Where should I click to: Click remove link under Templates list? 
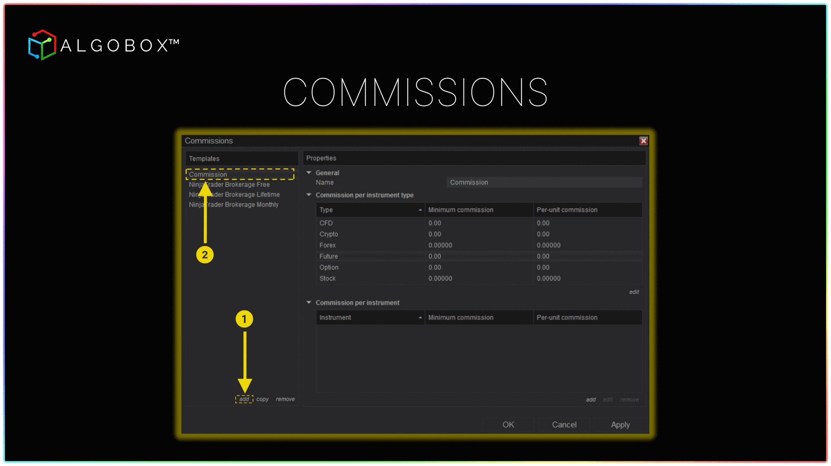click(285, 399)
